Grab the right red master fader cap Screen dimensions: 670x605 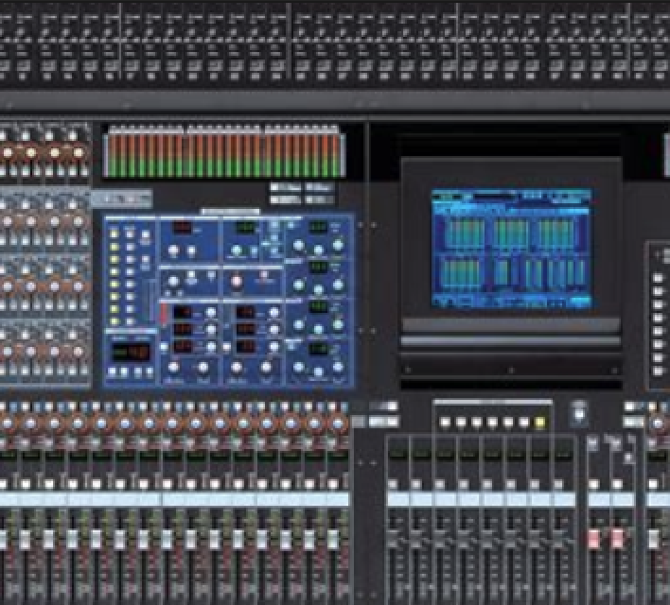point(617,539)
